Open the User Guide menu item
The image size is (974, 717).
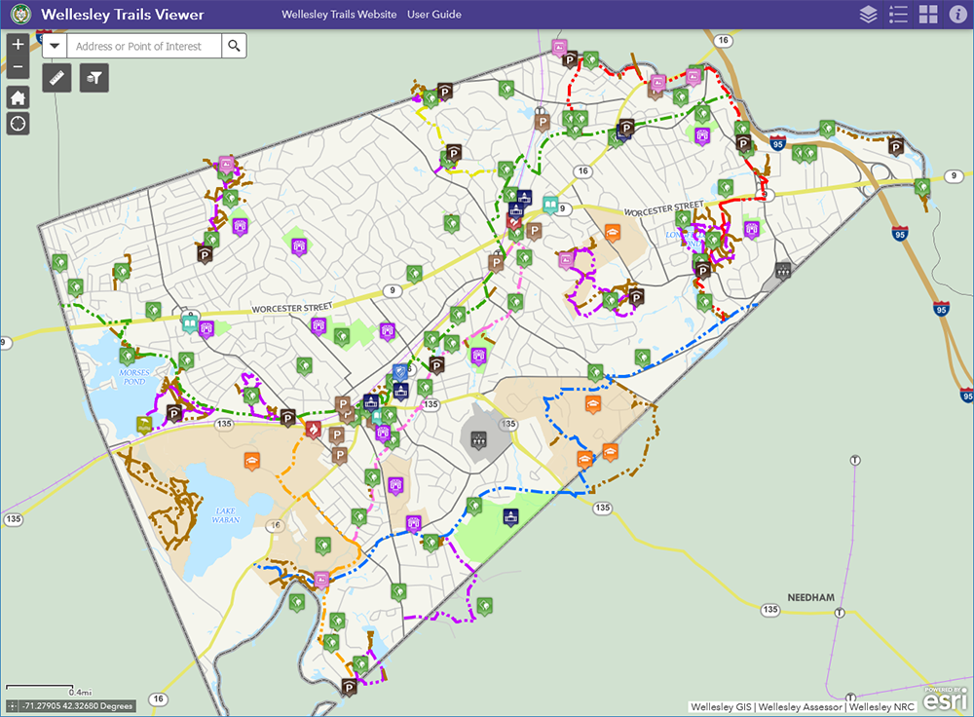coord(433,15)
